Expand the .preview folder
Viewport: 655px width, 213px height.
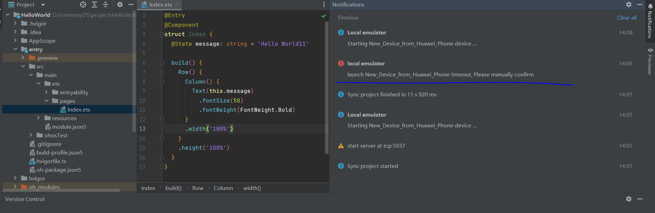click(x=23, y=58)
